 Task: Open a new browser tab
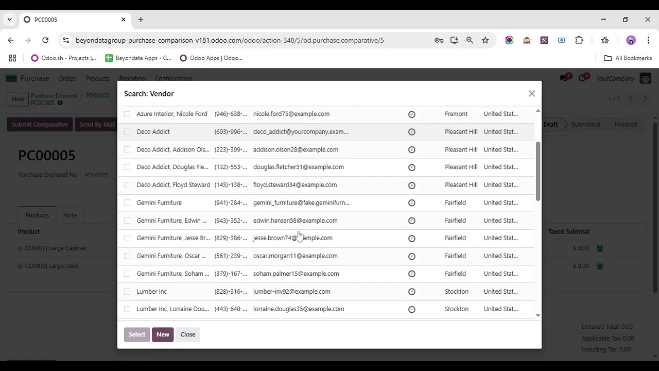[141, 20]
